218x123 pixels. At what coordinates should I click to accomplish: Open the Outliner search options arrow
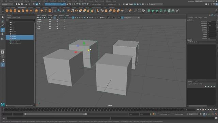pyautogui.click(x=34, y=20)
